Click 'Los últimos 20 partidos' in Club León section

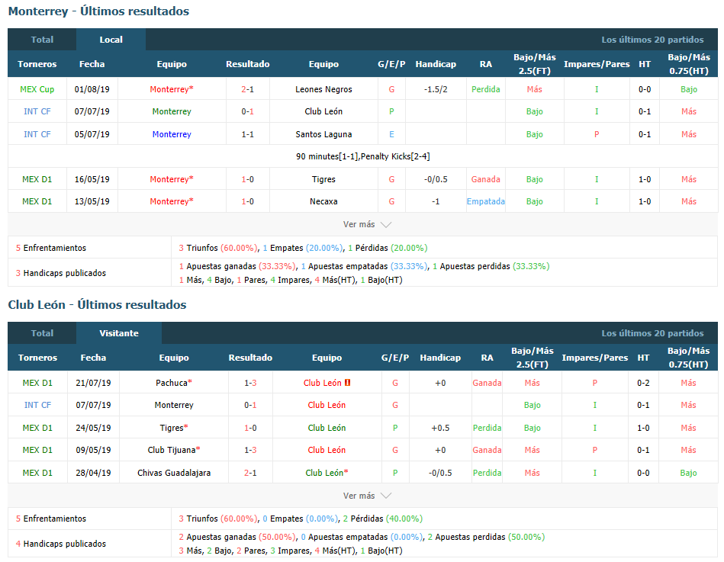coord(652,333)
